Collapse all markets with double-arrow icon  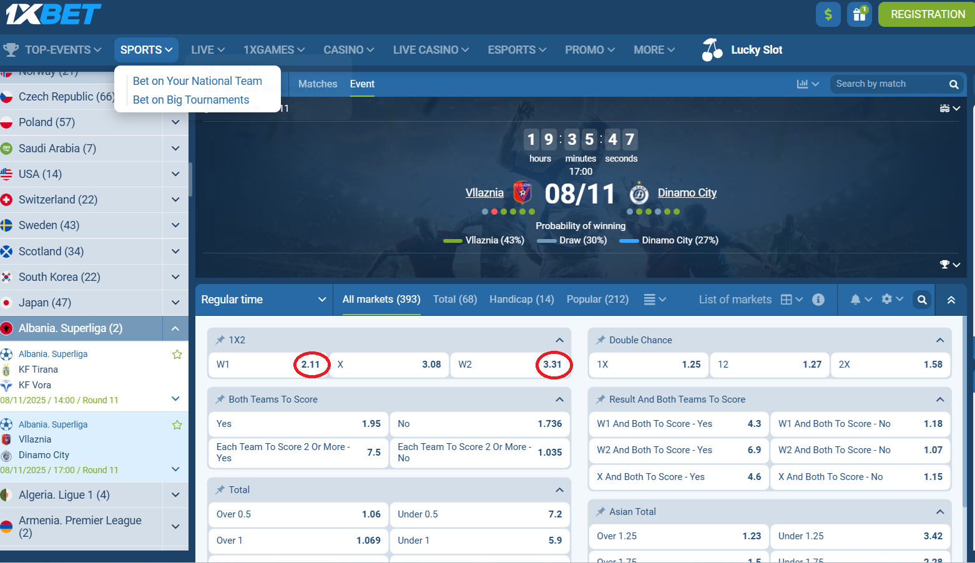pyautogui.click(x=951, y=300)
